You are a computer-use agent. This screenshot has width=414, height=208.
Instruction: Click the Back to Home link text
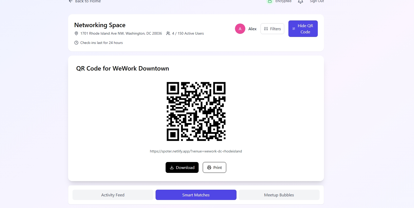coord(88,1)
